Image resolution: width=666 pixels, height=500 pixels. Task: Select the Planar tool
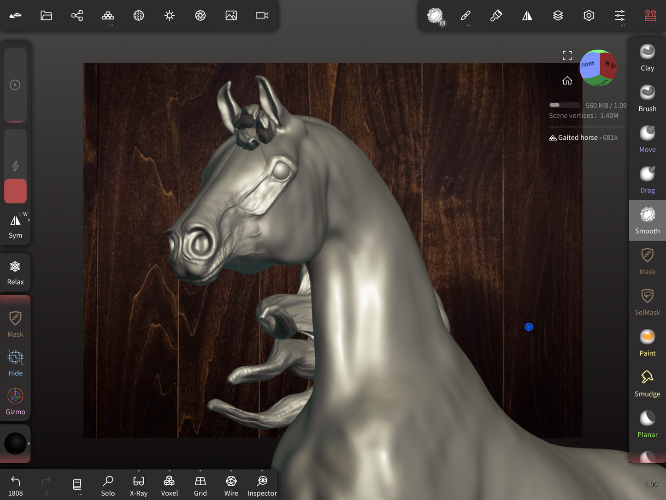tap(647, 424)
